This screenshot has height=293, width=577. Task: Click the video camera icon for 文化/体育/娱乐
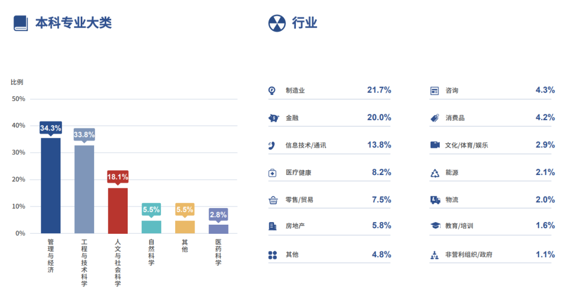coord(435,145)
